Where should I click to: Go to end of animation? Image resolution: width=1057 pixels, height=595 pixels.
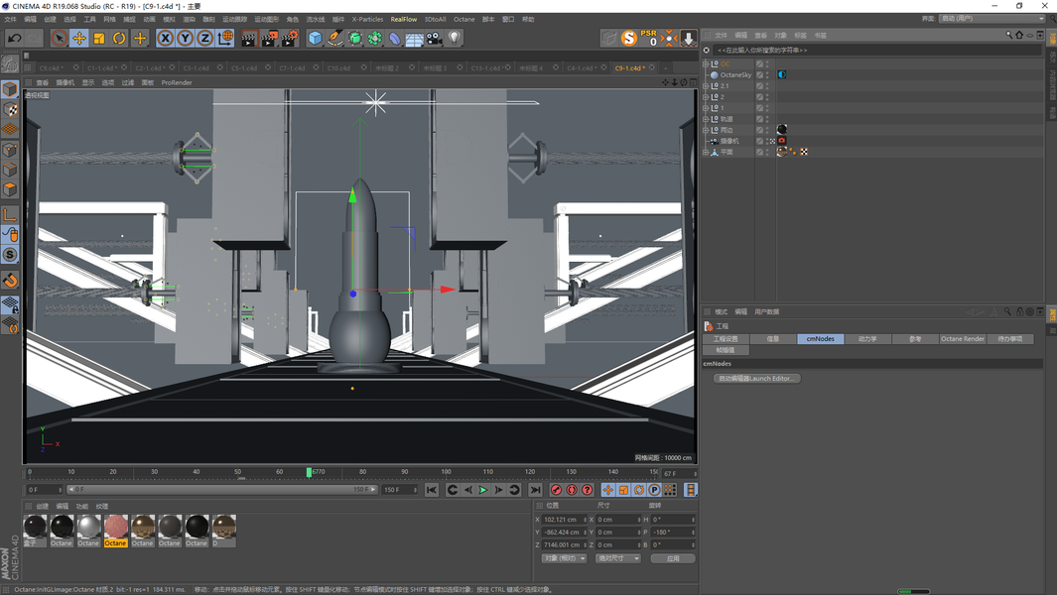coord(535,490)
